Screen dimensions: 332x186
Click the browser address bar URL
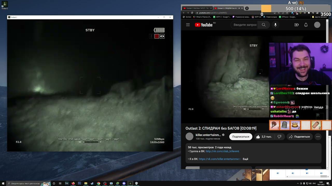coord(213,13)
